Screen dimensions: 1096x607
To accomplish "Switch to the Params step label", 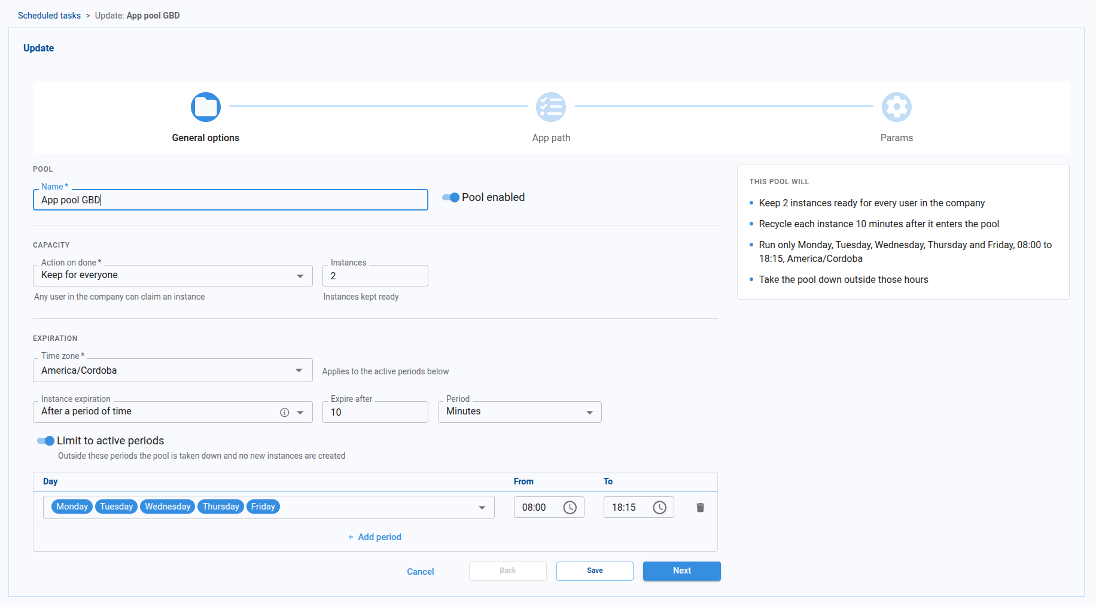I will [897, 138].
